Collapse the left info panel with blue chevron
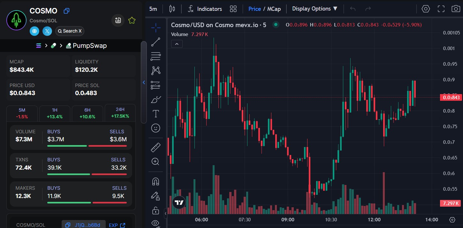Viewport: 463px width, 228px height. 144,83
